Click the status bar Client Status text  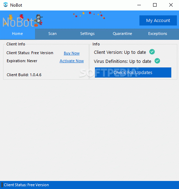(26, 185)
